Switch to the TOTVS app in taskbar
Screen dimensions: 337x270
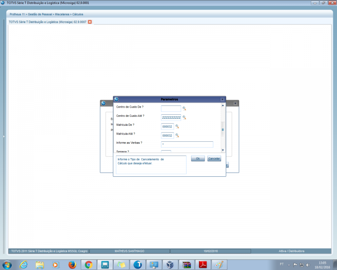(x=138, y=265)
